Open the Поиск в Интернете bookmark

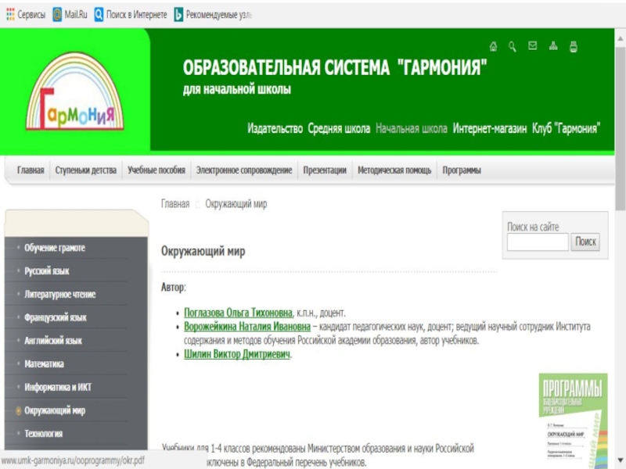tap(131, 15)
